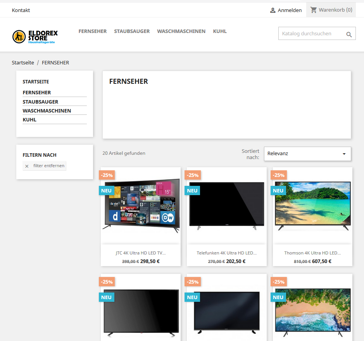Image resolution: width=364 pixels, height=341 pixels.
Task: Open WASCHMASCHINEN in the top navigation menu
Action: [181, 31]
